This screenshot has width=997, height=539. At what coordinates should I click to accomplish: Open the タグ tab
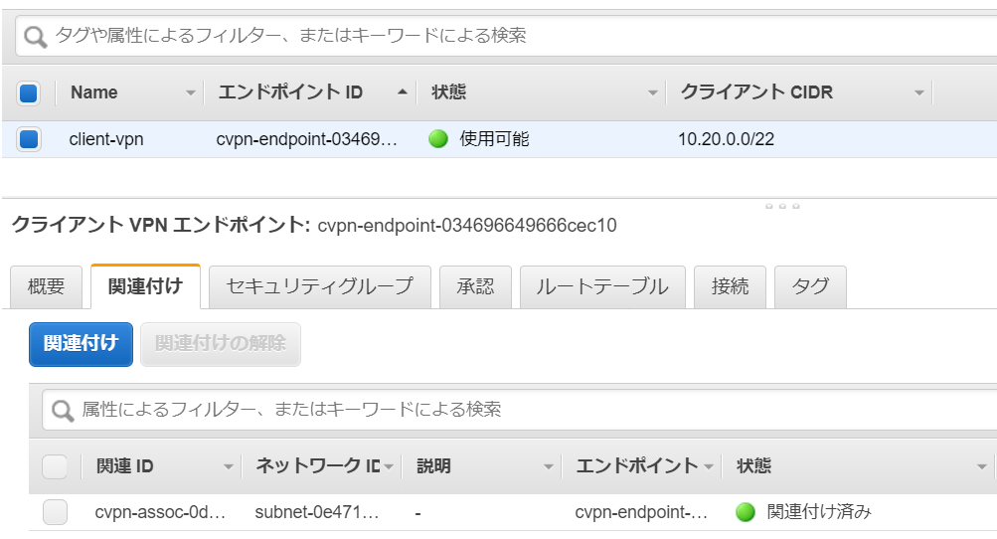coord(811,287)
